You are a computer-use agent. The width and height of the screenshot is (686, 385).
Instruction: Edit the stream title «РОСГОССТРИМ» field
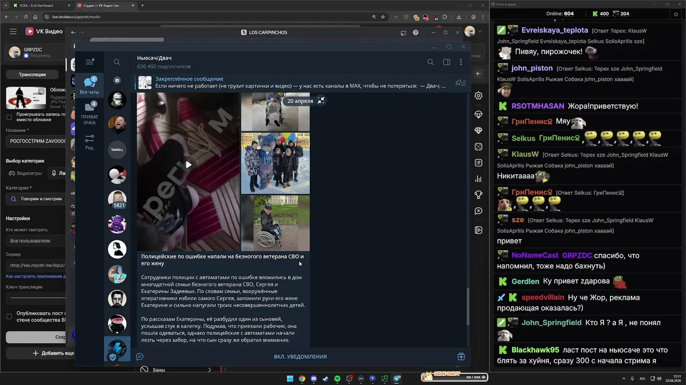pos(36,141)
